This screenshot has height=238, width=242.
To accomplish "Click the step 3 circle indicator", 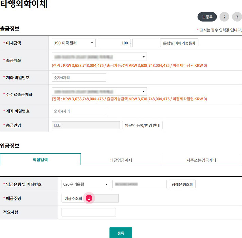I will (x=237, y=17).
